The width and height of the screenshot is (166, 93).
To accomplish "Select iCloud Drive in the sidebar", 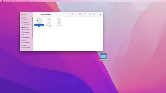I will pos(26,43).
